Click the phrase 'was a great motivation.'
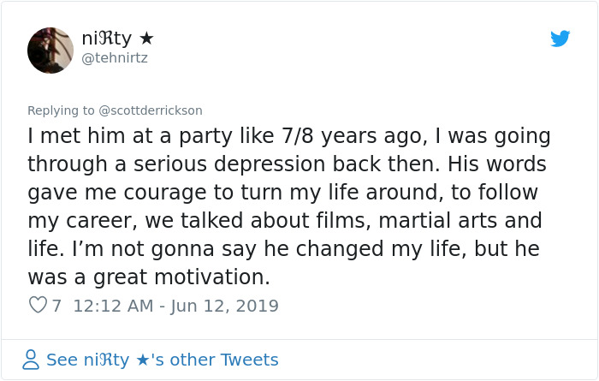This screenshot has height=381, width=599. 148,277
